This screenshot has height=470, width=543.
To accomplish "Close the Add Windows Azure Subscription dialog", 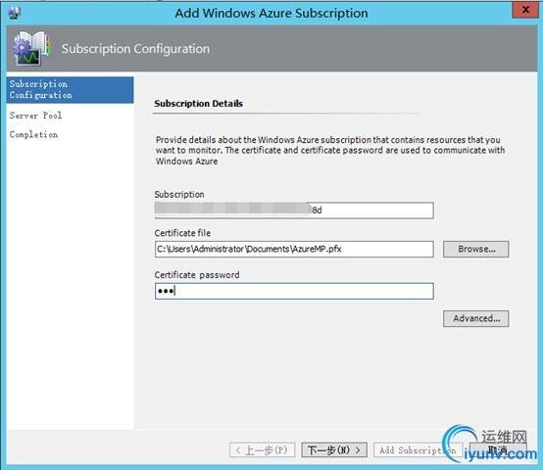I will pos(525,10).
